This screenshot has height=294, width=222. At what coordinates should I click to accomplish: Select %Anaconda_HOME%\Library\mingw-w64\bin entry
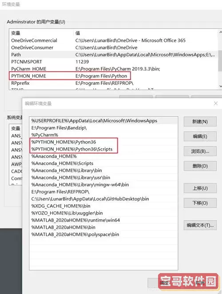103,185
